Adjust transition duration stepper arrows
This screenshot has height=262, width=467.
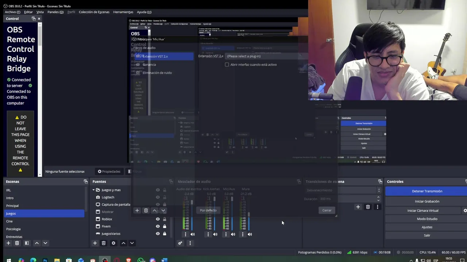[x=378, y=199]
